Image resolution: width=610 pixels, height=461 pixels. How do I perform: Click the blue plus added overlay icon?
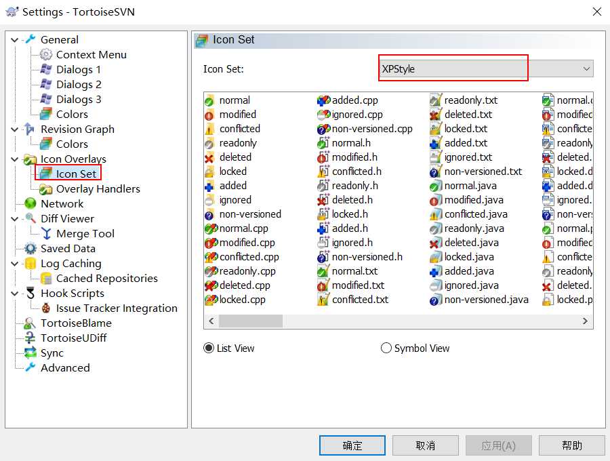[x=209, y=186]
